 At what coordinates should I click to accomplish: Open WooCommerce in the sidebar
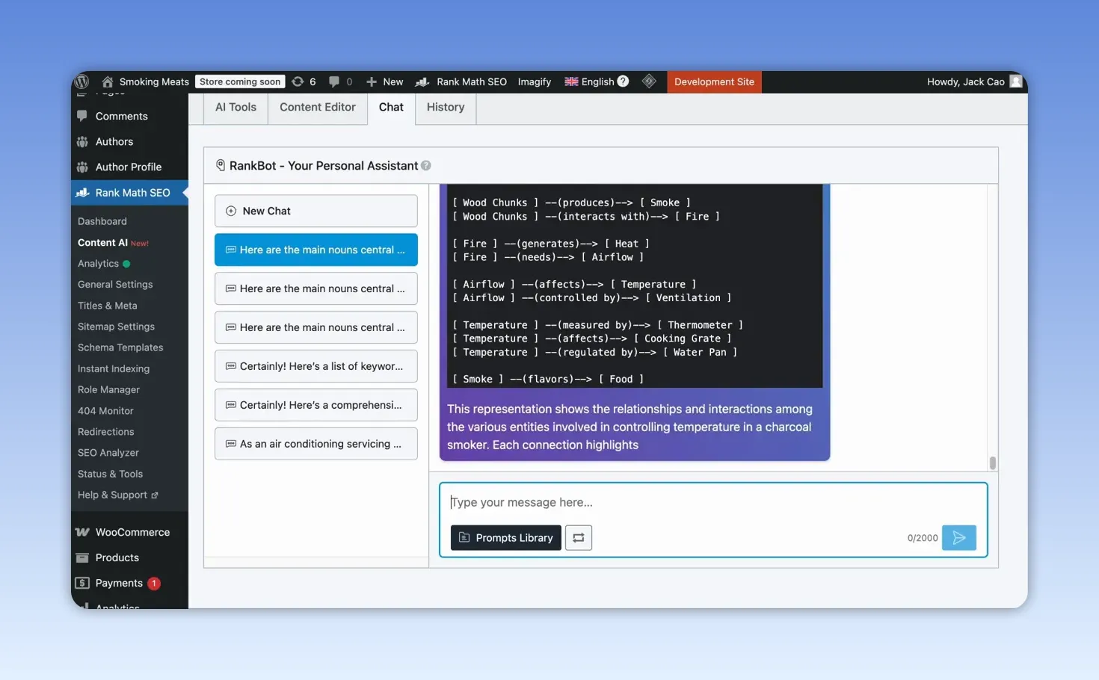pos(132,532)
